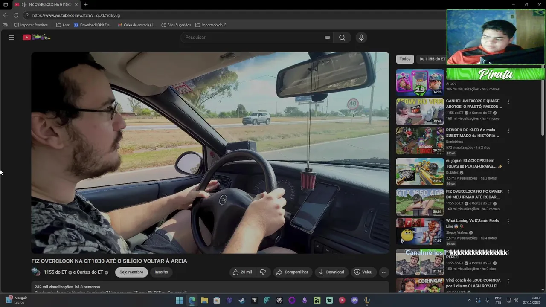546x307 pixels.
Task: Click the Download button
Action: coord(331,272)
